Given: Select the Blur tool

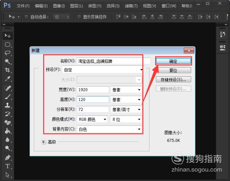Looking at the screenshot, I should click(x=8, y=139).
